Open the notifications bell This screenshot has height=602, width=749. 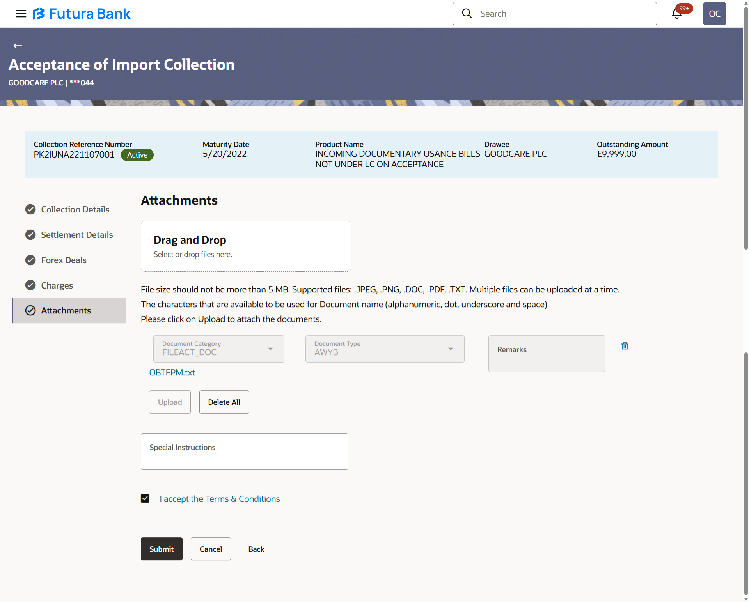point(677,14)
